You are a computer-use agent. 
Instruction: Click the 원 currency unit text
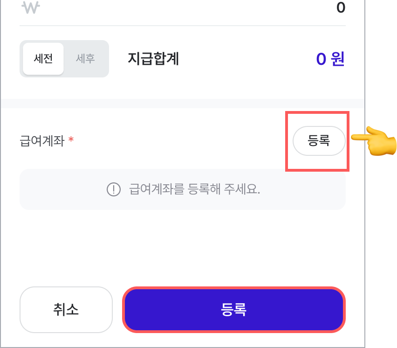338,59
